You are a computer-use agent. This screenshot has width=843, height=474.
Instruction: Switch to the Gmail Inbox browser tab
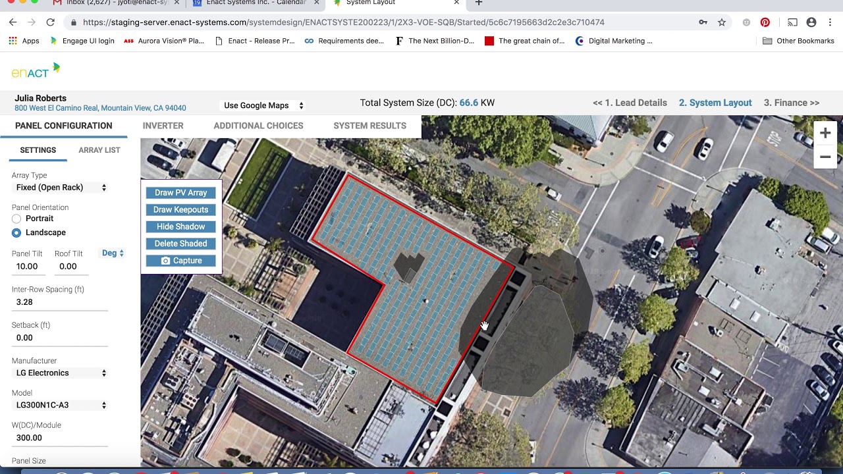coord(117,3)
